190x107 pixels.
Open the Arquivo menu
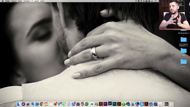click(14, 1)
